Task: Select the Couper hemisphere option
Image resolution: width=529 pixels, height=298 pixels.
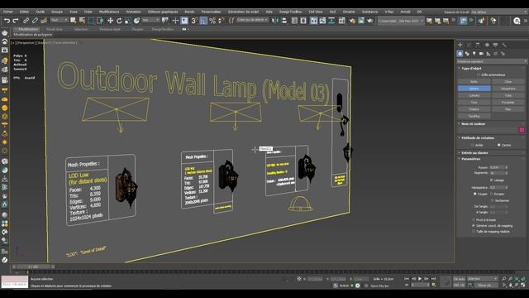Action: pyautogui.click(x=475, y=194)
